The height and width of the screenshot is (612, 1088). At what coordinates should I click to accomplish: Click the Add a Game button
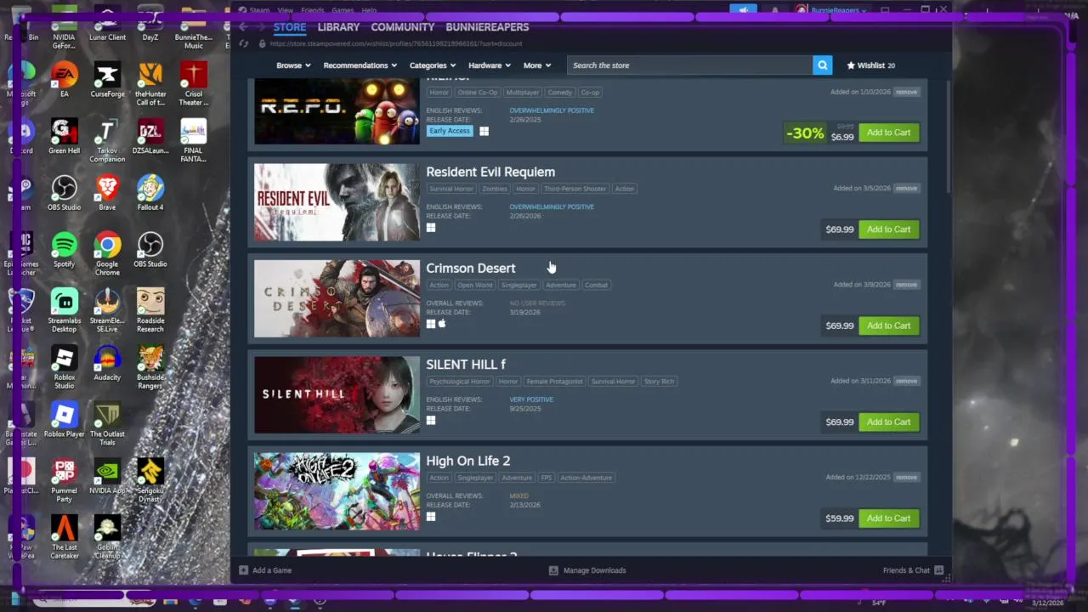pos(266,570)
